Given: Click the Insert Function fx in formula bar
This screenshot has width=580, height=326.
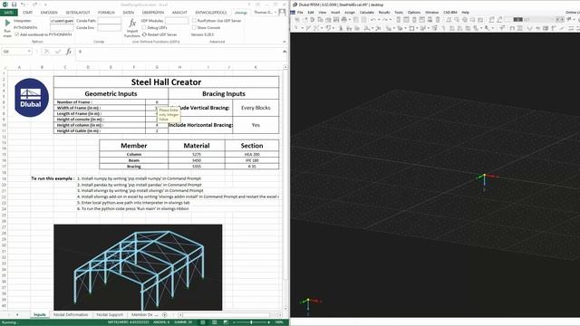Looking at the screenshot, I should click(x=69, y=52).
